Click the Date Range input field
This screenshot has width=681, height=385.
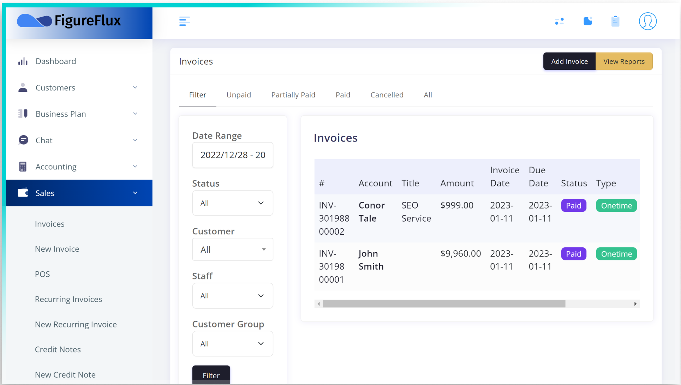click(x=232, y=155)
